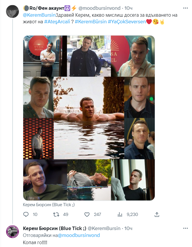This screenshot has height=247, width=192.
Task: Open the photo collage image
Action: point(89,118)
